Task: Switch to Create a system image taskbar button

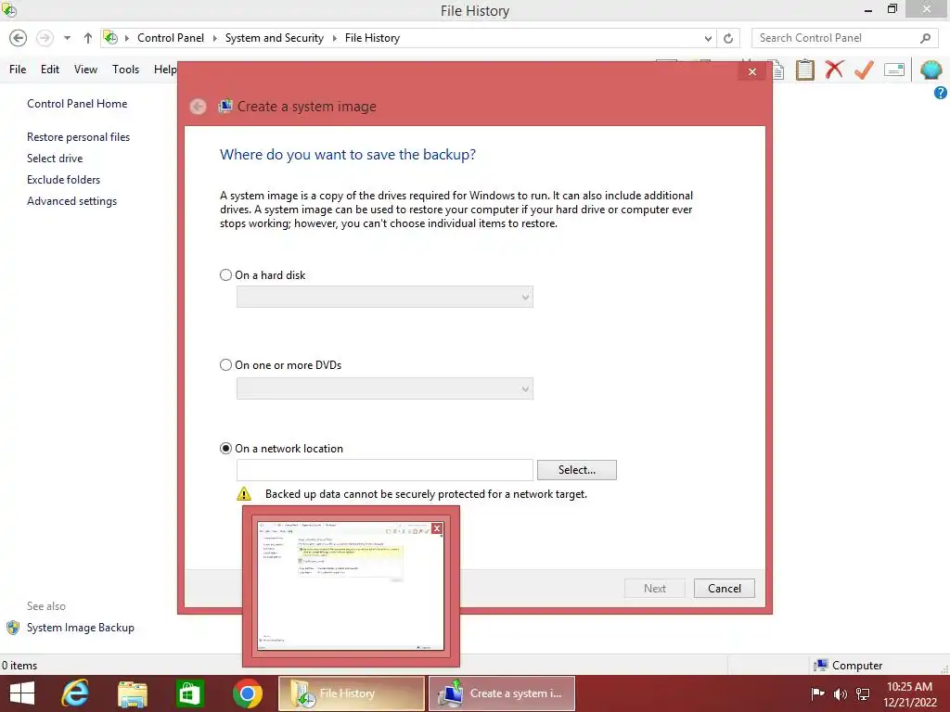Action: [502, 693]
